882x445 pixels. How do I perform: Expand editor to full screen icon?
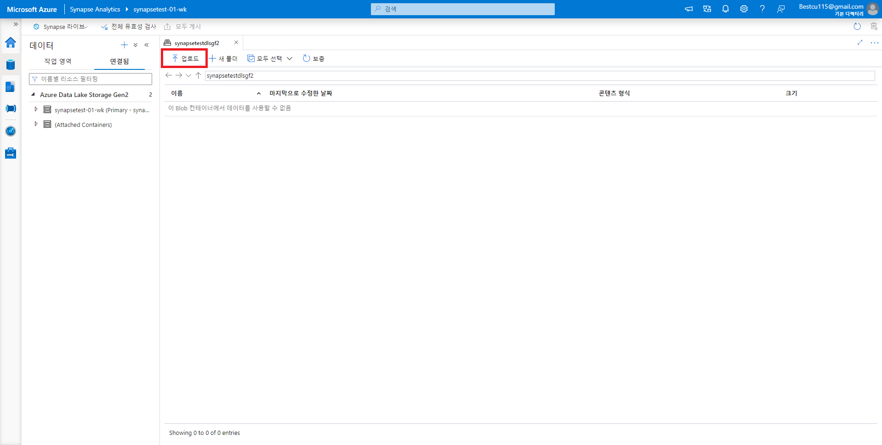(x=860, y=42)
